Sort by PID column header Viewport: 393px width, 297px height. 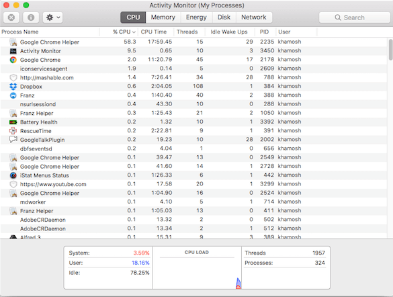[264, 32]
